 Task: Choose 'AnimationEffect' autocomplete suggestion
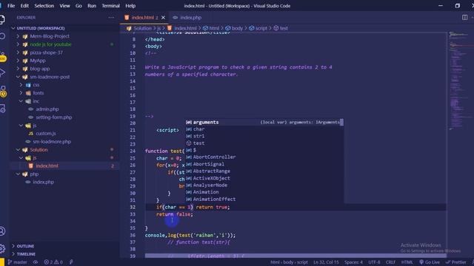click(x=264, y=199)
